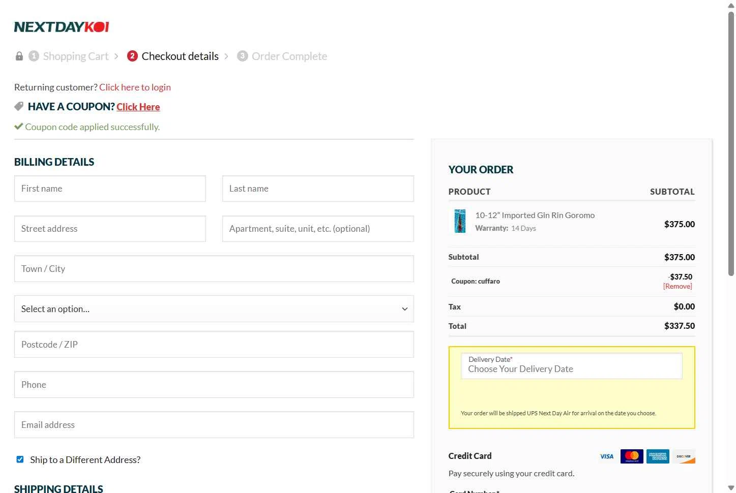Click the Coupon: cuffaro label
736x493 pixels.
[x=476, y=281]
